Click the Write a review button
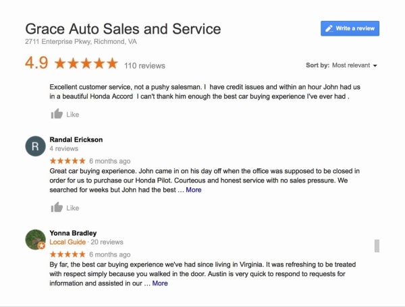This screenshot has height=307, width=405. [350, 28]
